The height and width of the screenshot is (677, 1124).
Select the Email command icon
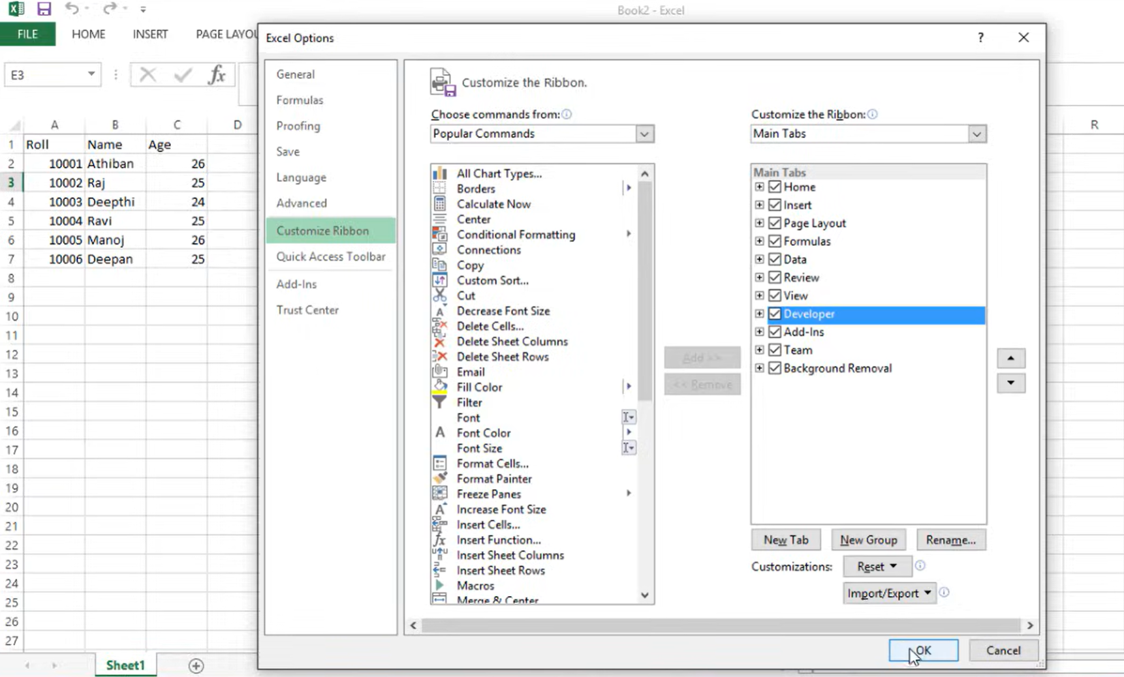[440, 372]
